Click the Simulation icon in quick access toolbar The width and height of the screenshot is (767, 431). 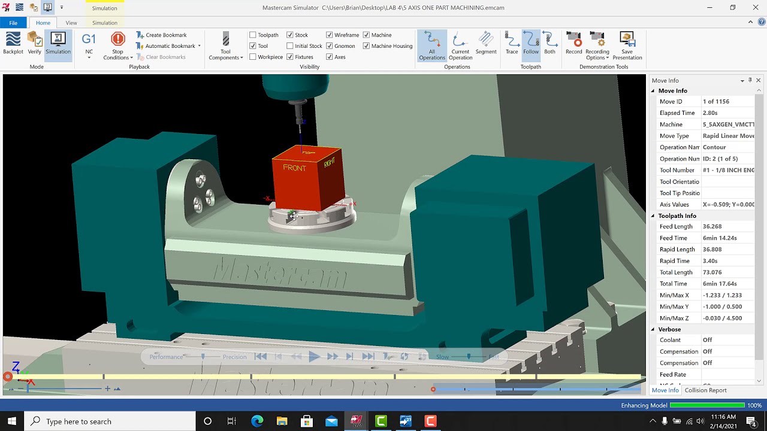[x=47, y=8]
